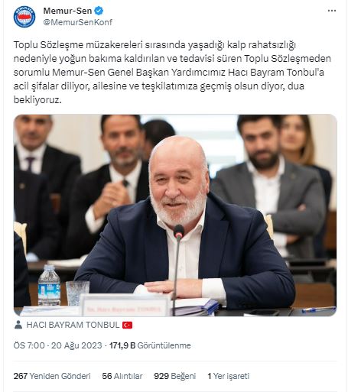Click the tweet body text paragraph
Screen dimensions: 348x392
click(x=172, y=73)
